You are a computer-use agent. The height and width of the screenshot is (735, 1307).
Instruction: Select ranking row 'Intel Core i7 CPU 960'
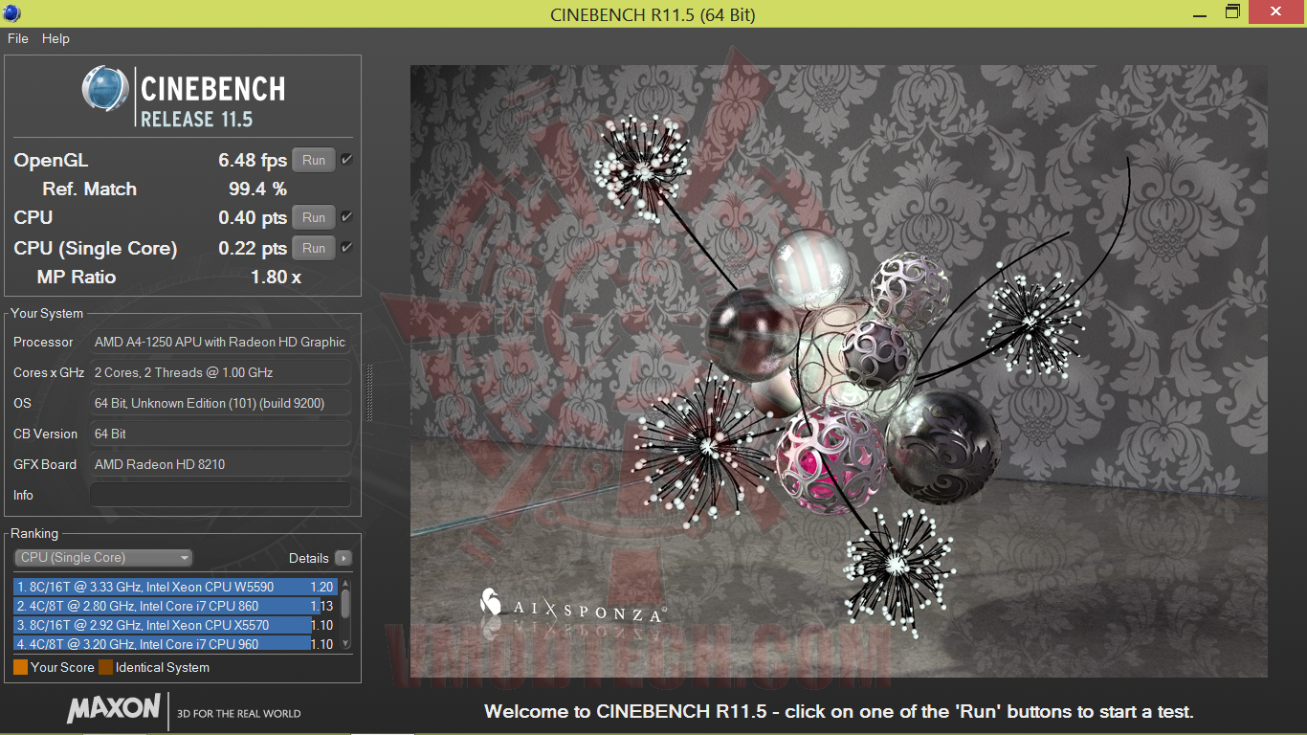click(175, 644)
